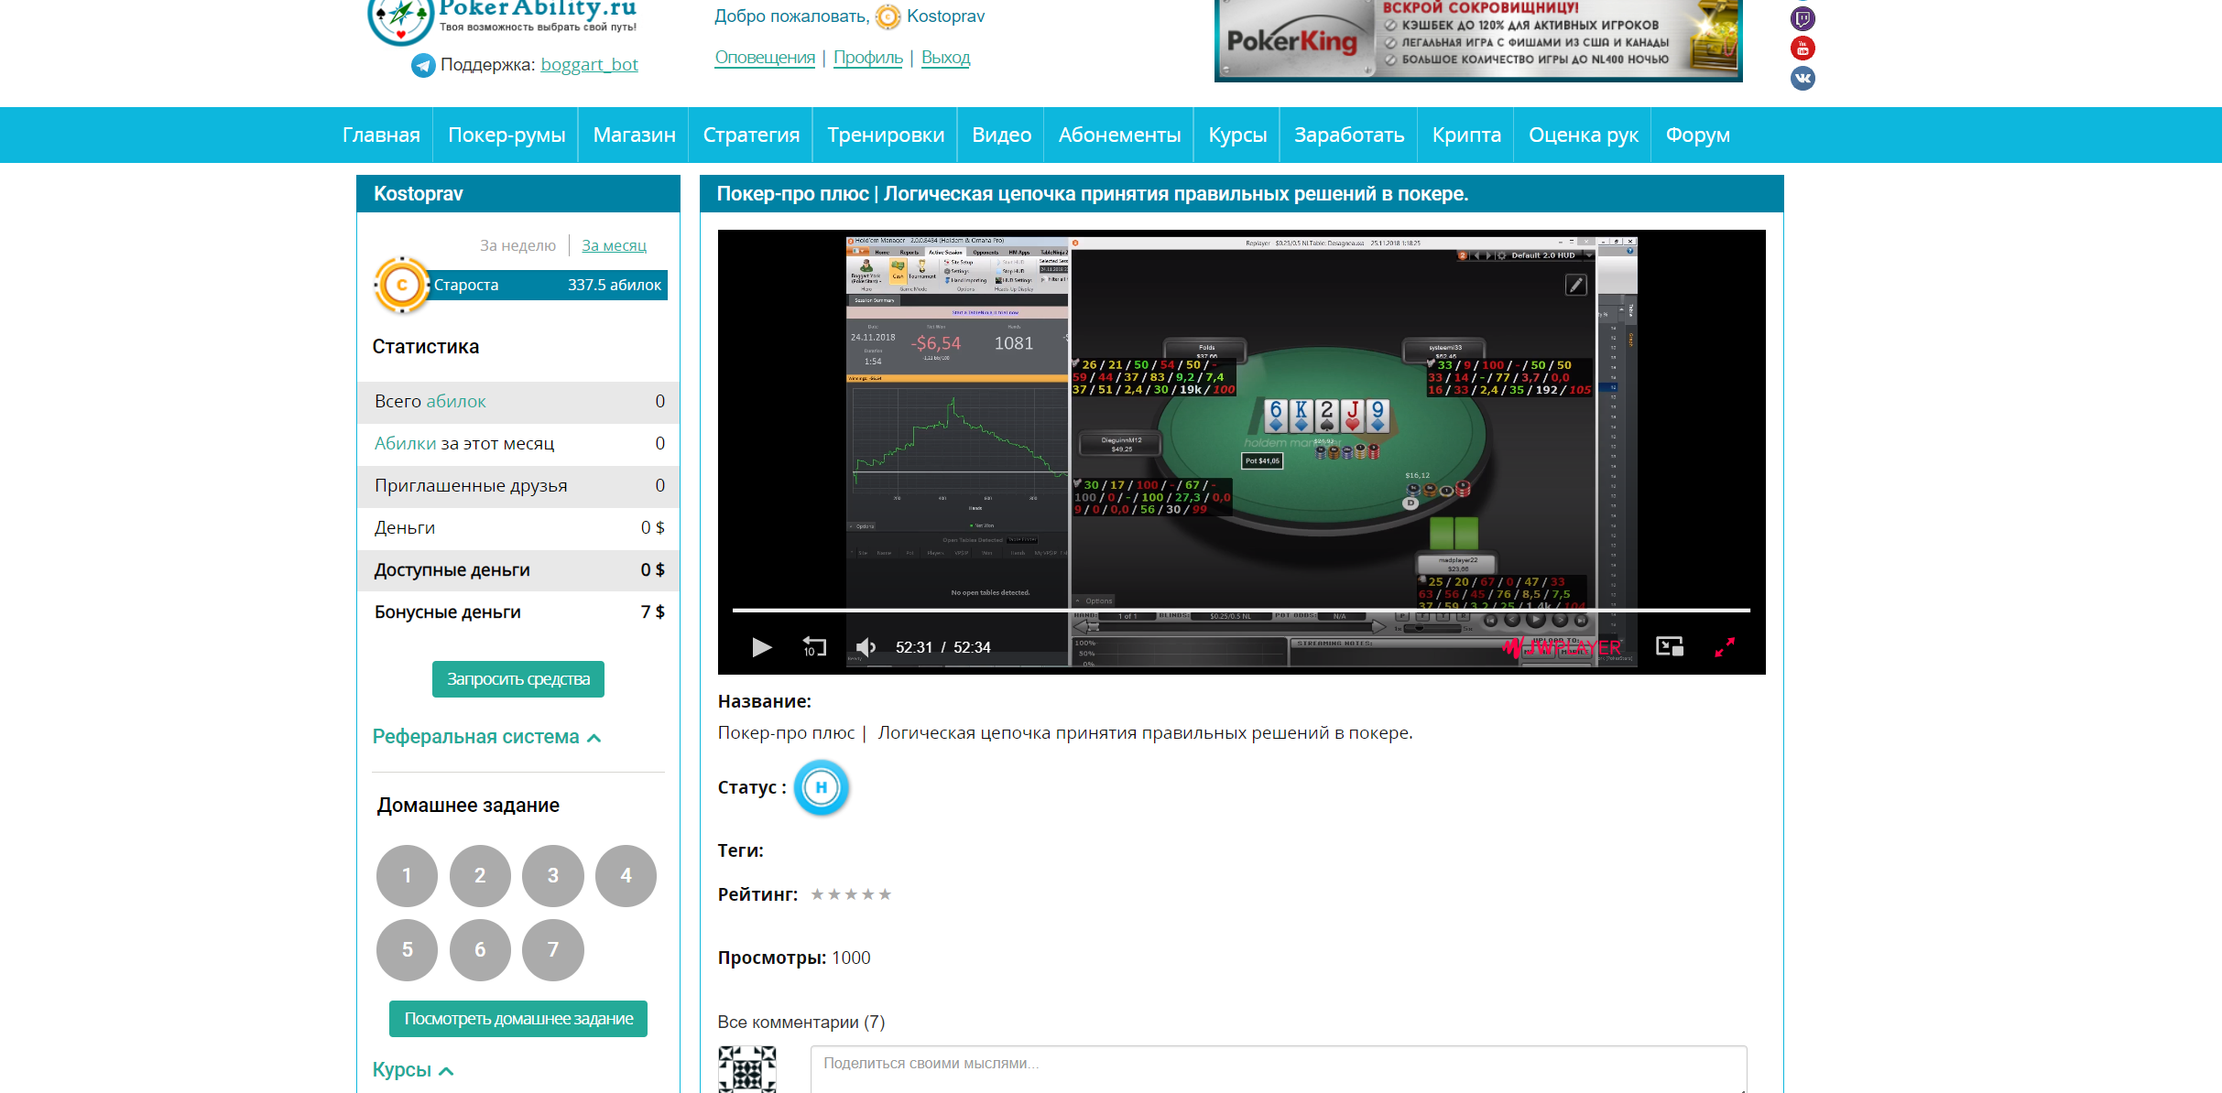Collapse the Реферальная система section

(486, 737)
